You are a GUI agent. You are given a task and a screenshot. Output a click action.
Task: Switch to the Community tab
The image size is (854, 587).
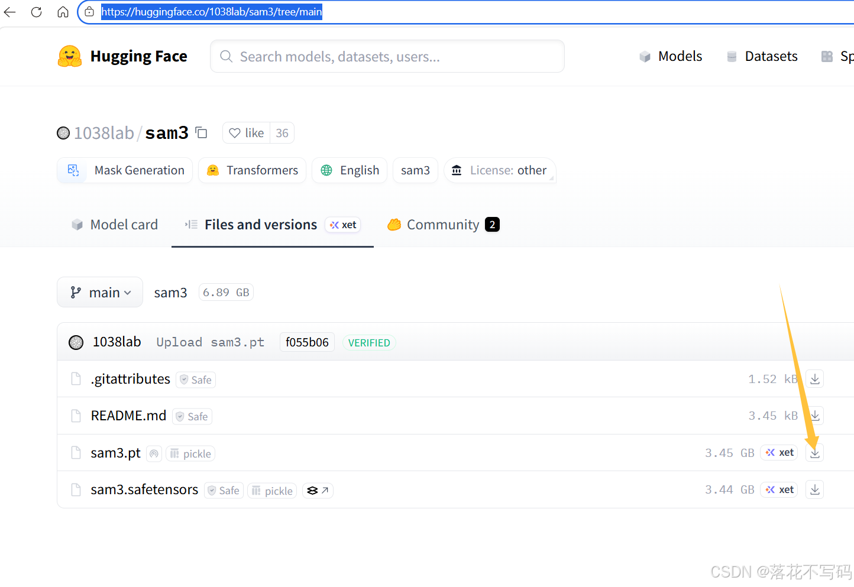click(444, 225)
